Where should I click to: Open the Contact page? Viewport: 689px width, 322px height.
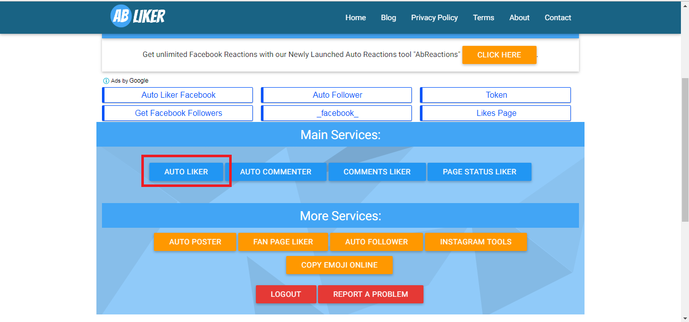pyautogui.click(x=557, y=18)
